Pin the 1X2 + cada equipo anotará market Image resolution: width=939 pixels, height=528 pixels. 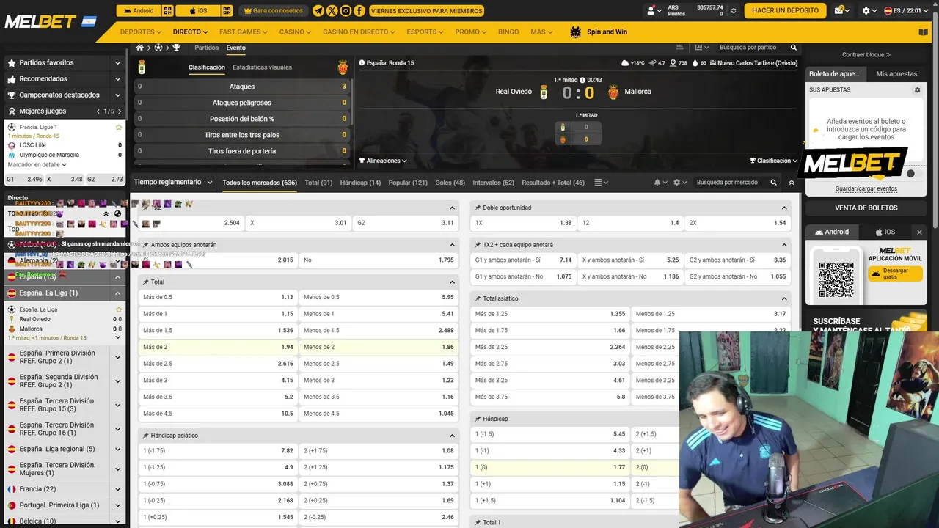[478, 245]
